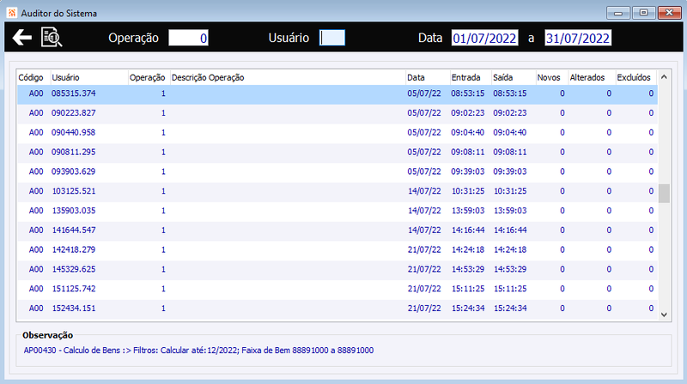687x384 pixels.
Task: Click the scrollbar down arrow
Action: click(664, 315)
